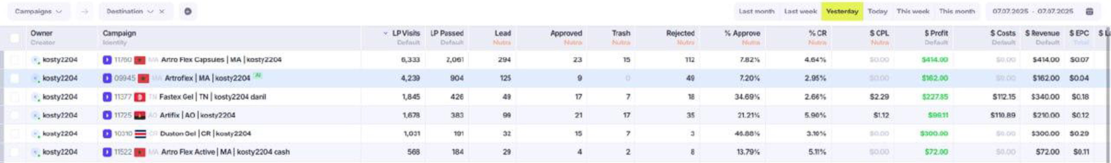The image size is (1111, 163).
Task: Remove the Destination grouping with its X
Action: (x=162, y=12)
